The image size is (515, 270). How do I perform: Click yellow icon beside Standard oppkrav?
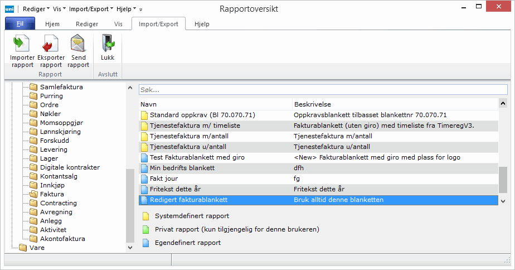pos(144,115)
